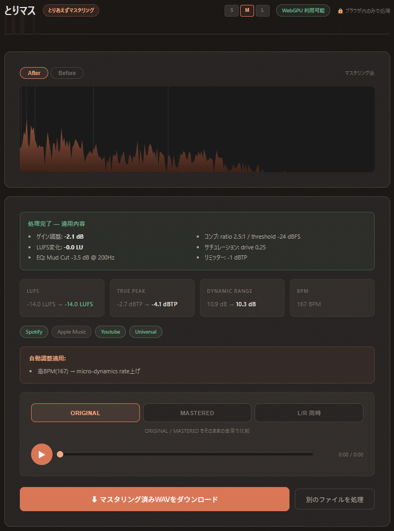The width and height of the screenshot is (394, 531).
Task: Switch waveform view to Before
Action: point(67,73)
